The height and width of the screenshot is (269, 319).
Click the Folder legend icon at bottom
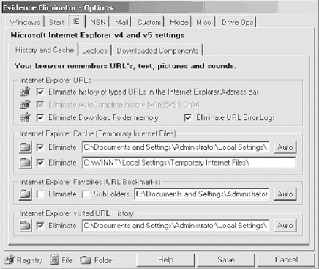tap(86, 260)
